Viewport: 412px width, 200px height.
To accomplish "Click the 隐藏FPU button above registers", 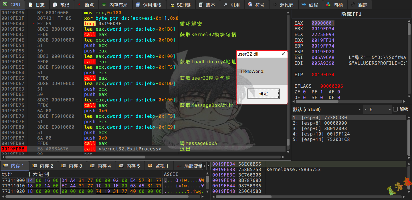I will (x=351, y=14).
